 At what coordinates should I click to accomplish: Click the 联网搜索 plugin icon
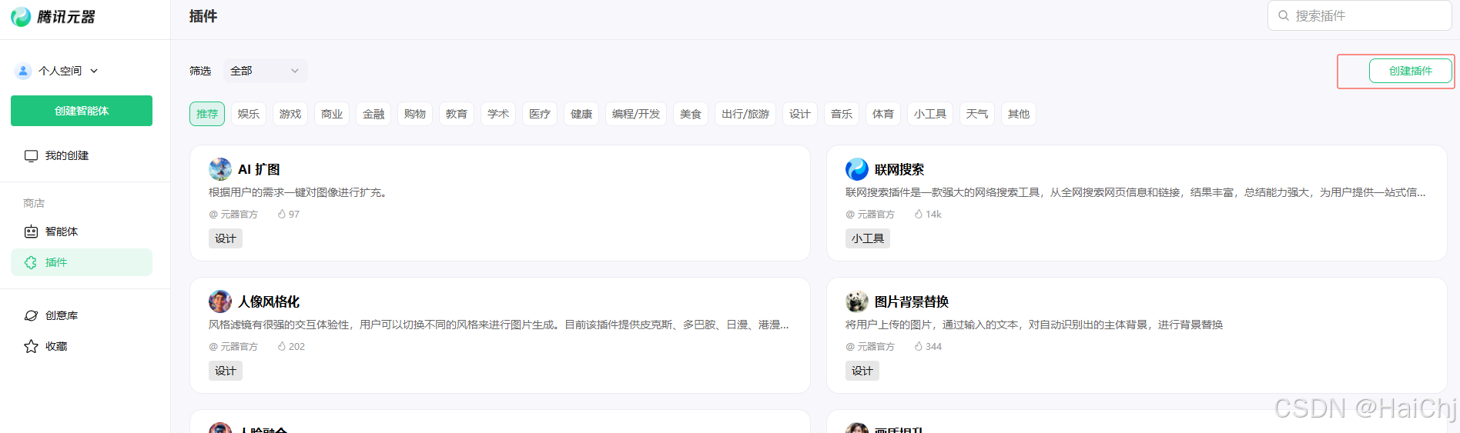[857, 169]
